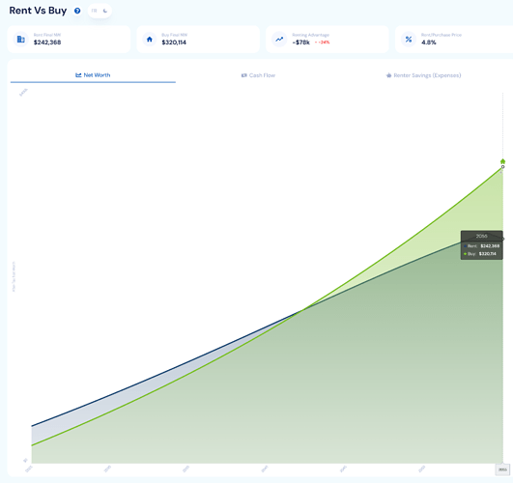The image size is (513, 483).
Task: Click the 4.8% Rent/Purchase Price card
Action: point(454,40)
